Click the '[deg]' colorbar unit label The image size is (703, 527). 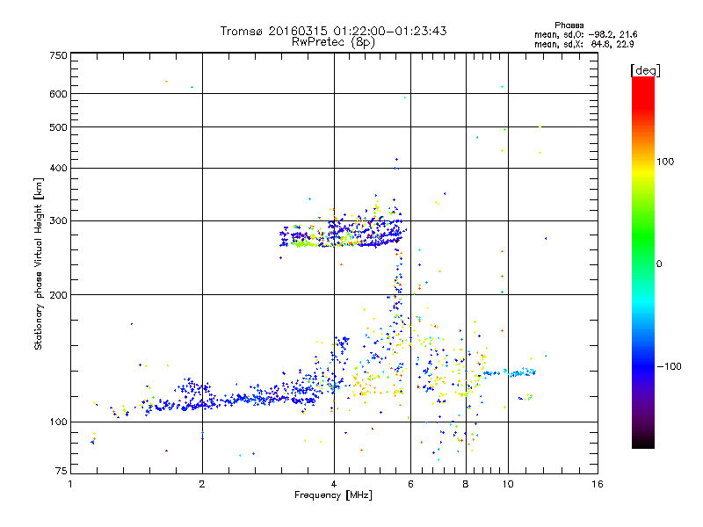tap(645, 71)
